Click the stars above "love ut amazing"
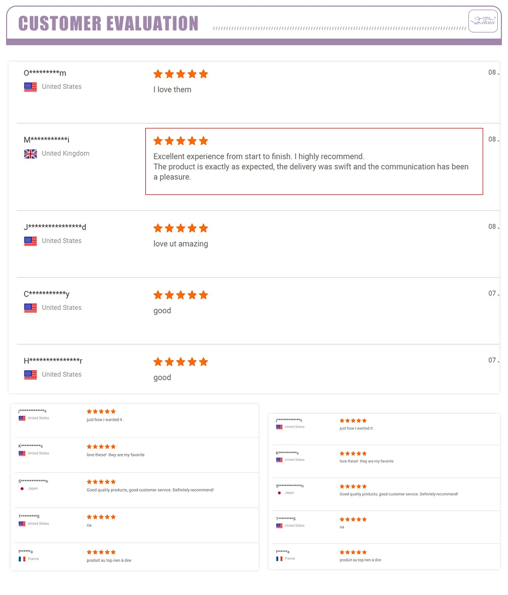This screenshot has height=595, width=508. [x=181, y=228]
